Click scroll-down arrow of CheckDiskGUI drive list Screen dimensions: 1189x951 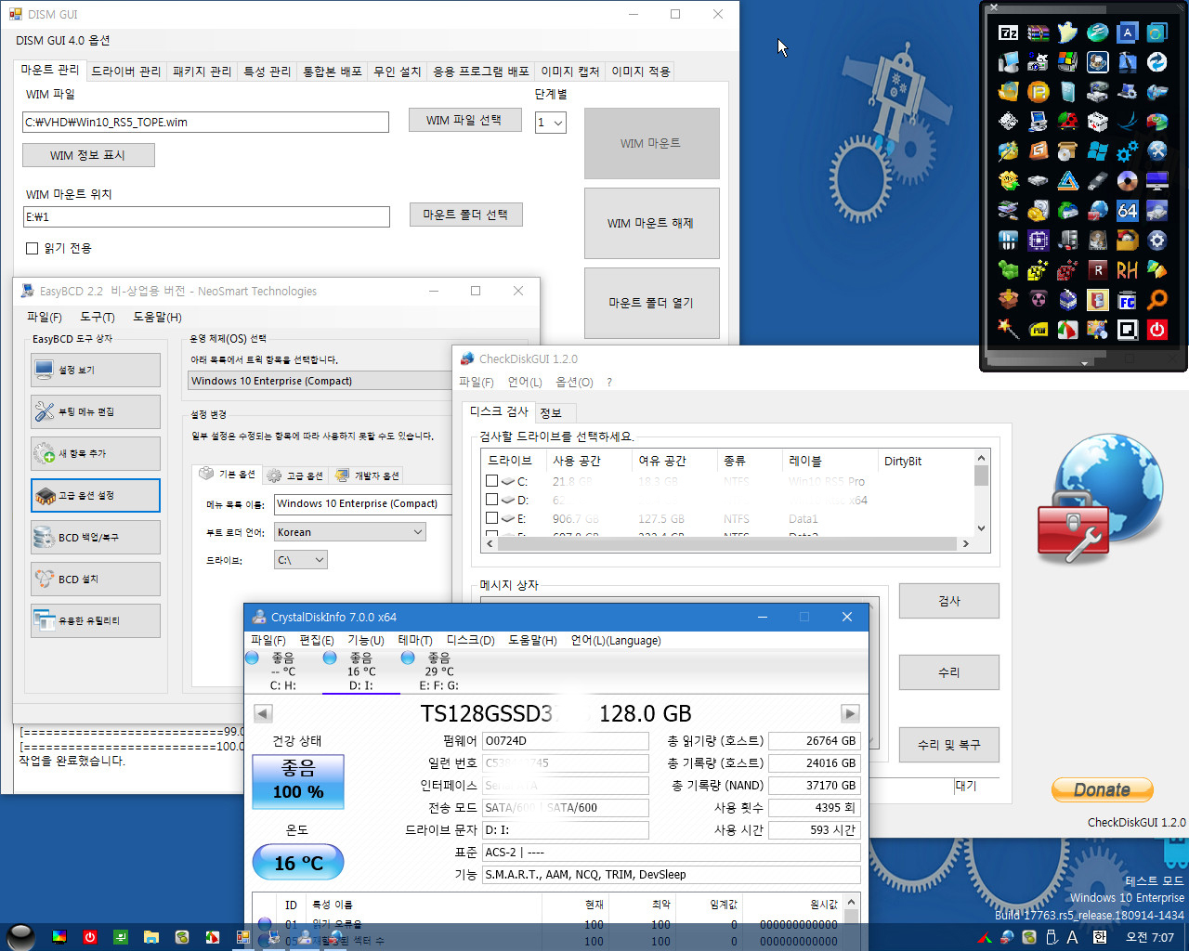(x=981, y=529)
